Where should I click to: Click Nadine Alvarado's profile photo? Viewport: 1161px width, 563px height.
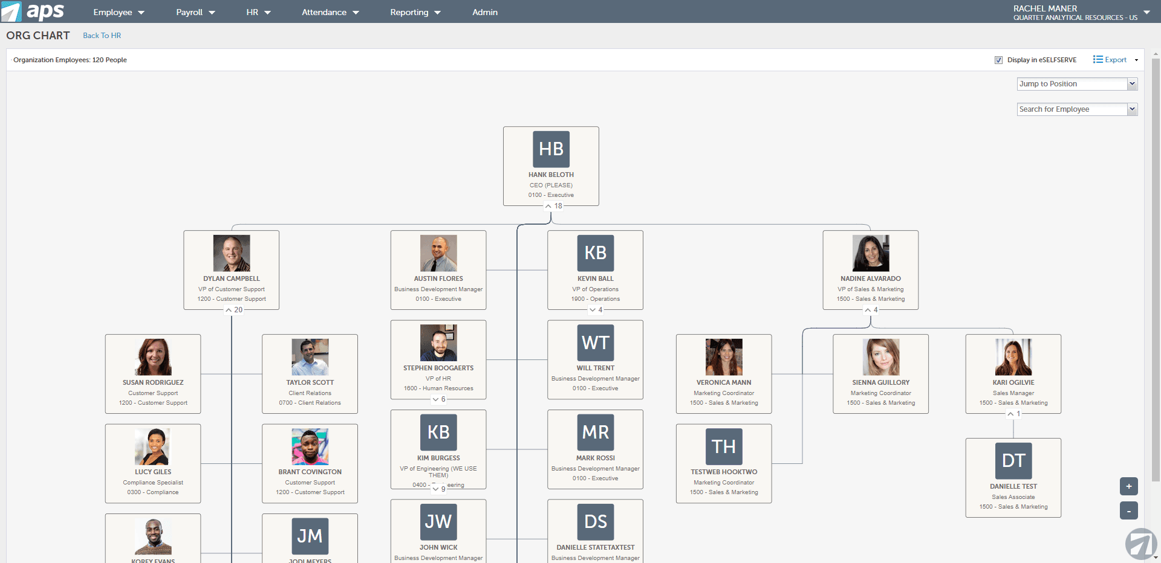(870, 253)
